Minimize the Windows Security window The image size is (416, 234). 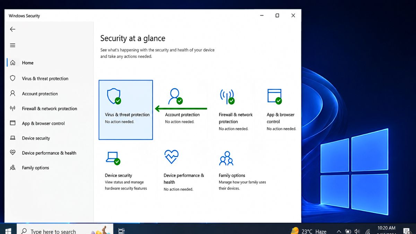(x=261, y=16)
